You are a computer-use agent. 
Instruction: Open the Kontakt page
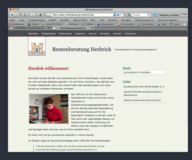click(x=117, y=34)
